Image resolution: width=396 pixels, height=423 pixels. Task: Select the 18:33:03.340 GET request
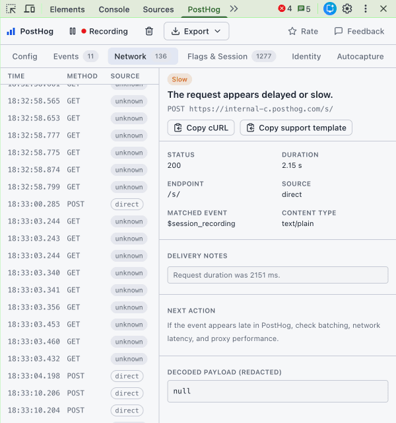coord(79,273)
